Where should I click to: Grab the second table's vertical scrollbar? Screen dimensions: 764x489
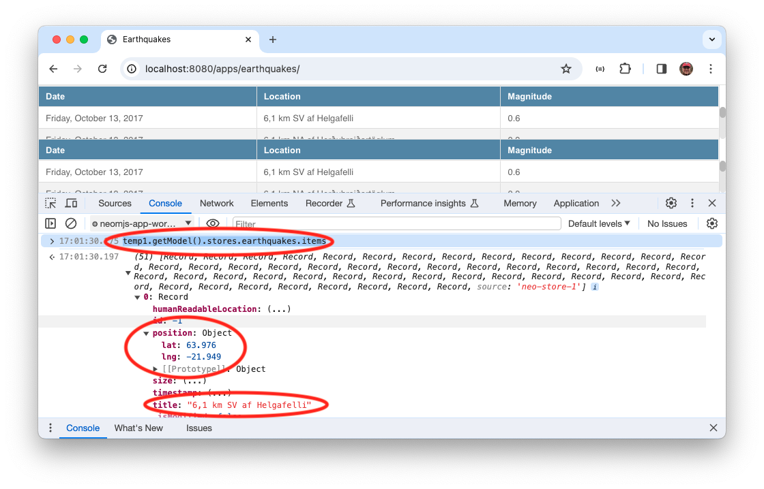tap(722, 166)
